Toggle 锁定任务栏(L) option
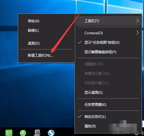This screenshot has height=136, width=144. [x=108, y=117]
